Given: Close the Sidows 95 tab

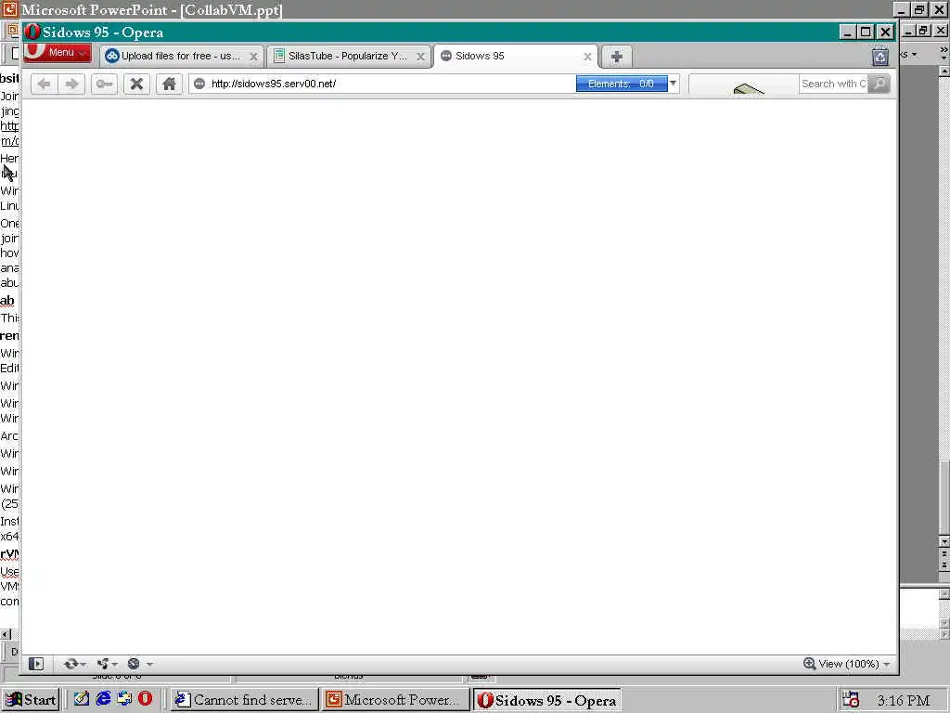Looking at the screenshot, I should point(587,57).
